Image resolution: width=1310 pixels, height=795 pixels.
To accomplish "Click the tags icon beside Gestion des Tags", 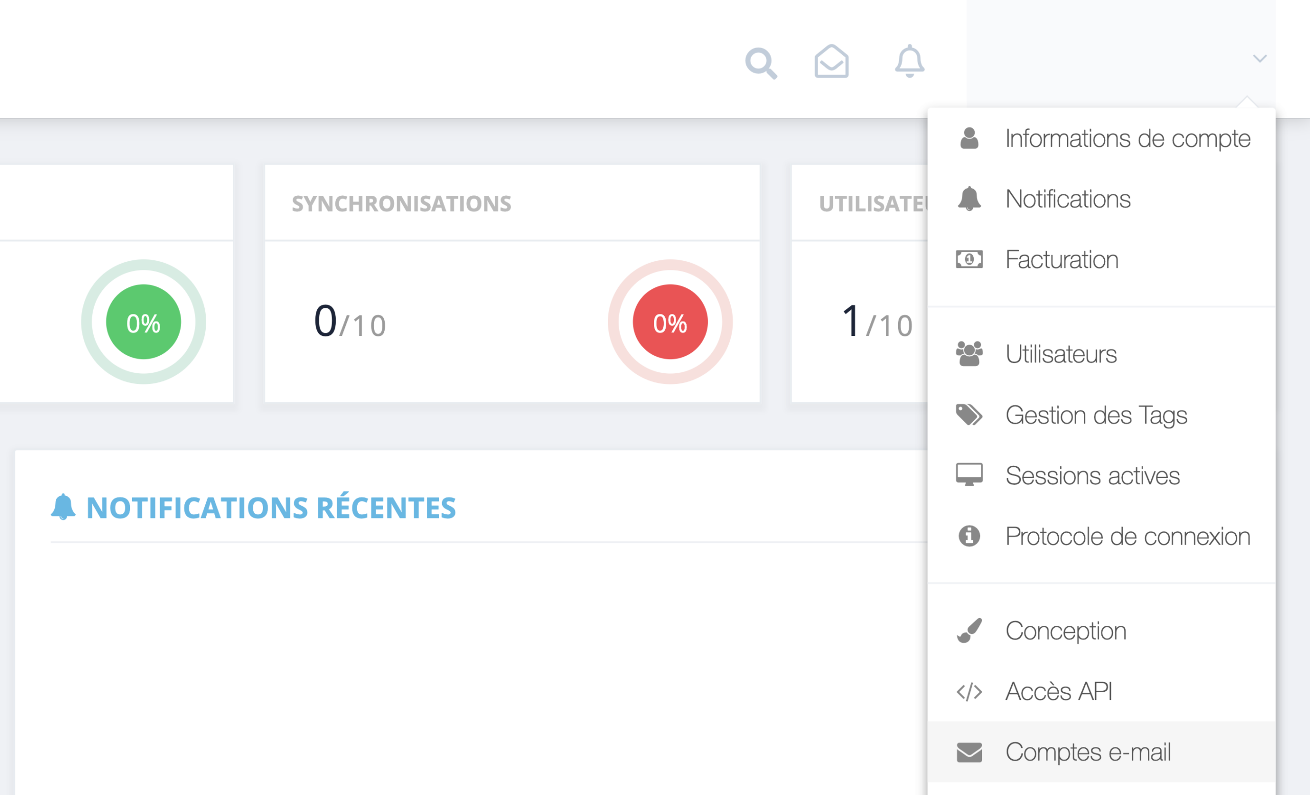I will [x=969, y=415].
